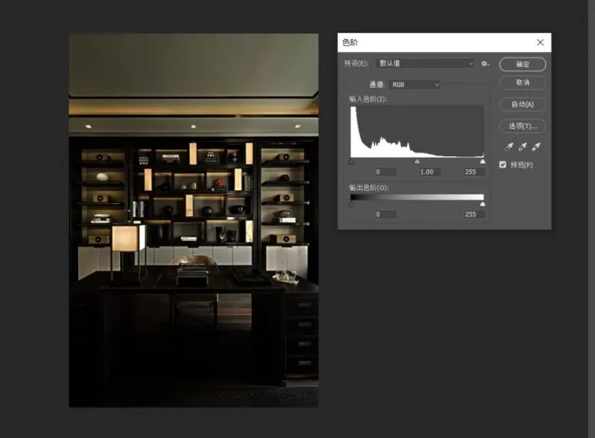Toggle the 预览(P) preview checkbox

tap(502, 165)
